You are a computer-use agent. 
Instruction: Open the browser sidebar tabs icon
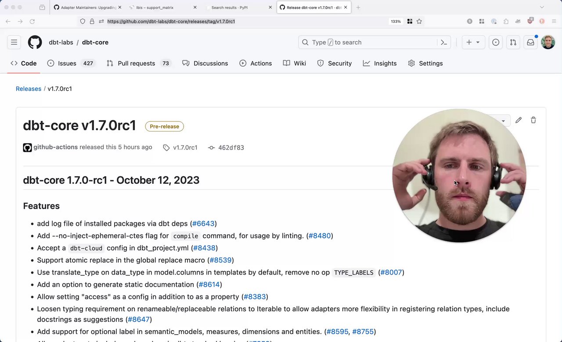pos(42,7)
